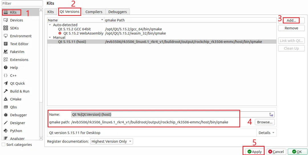
Task: Click the qmake path value text
Action: (x=150, y=122)
